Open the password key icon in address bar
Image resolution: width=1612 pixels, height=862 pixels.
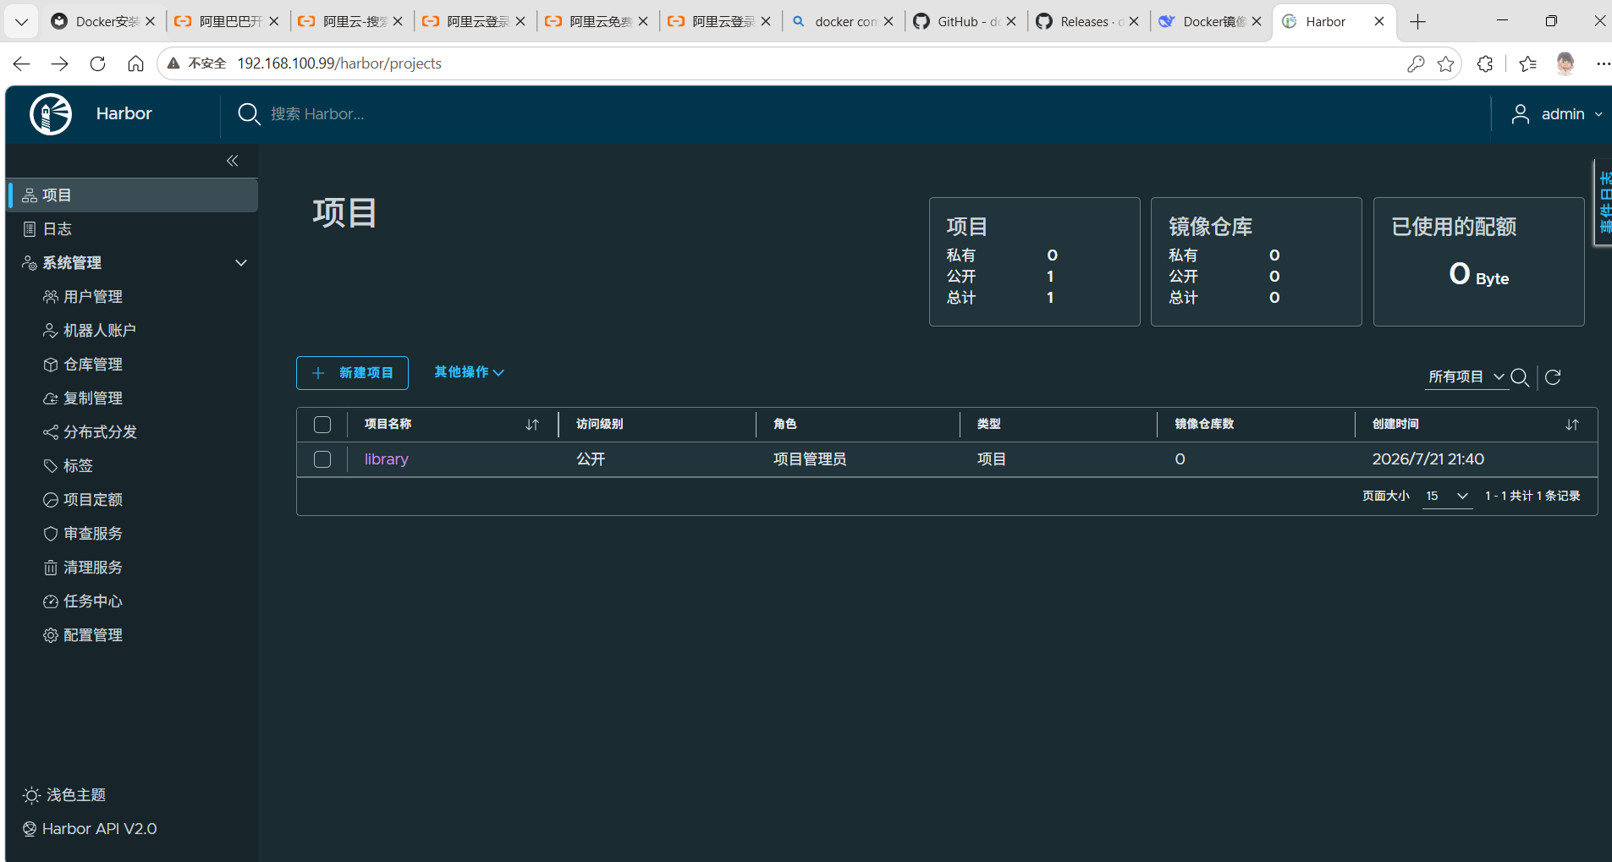pyautogui.click(x=1416, y=63)
